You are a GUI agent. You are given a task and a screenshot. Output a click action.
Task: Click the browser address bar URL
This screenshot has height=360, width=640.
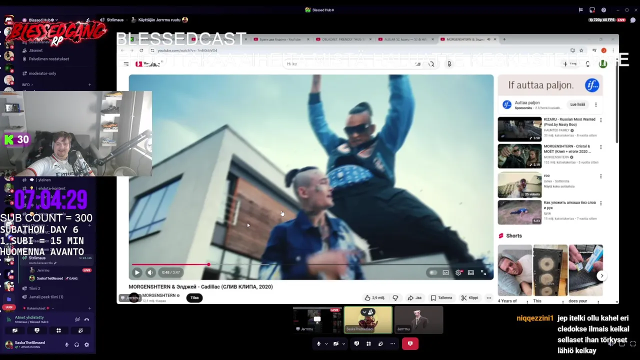click(187, 50)
